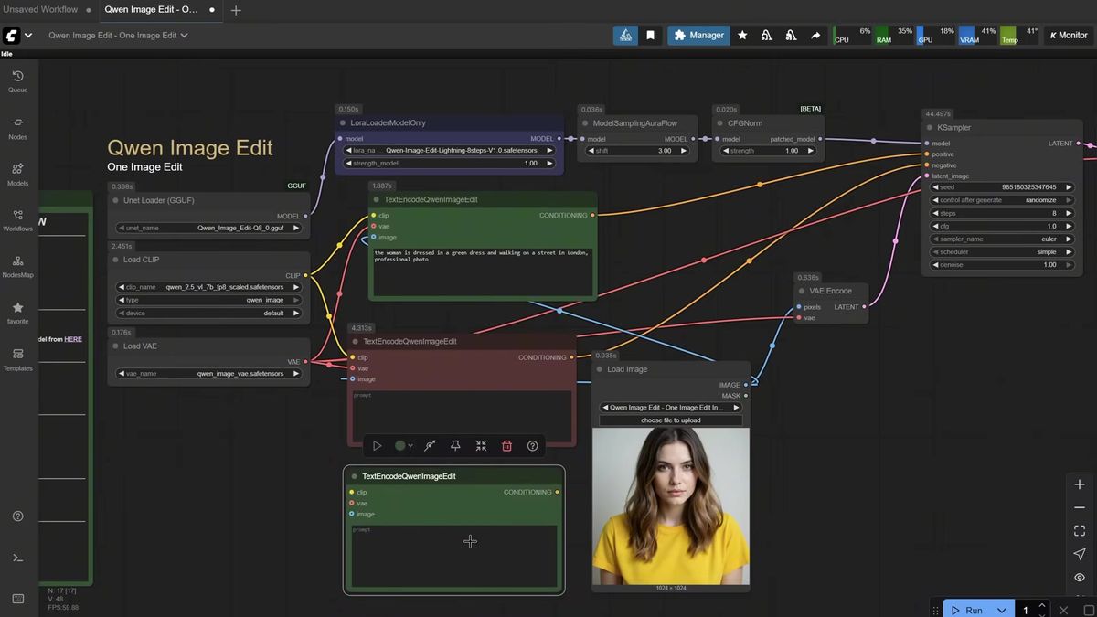This screenshot has width=1097, height=617.
Task: Change the type qwen_image selector
Action: click(x=209, y=300)
